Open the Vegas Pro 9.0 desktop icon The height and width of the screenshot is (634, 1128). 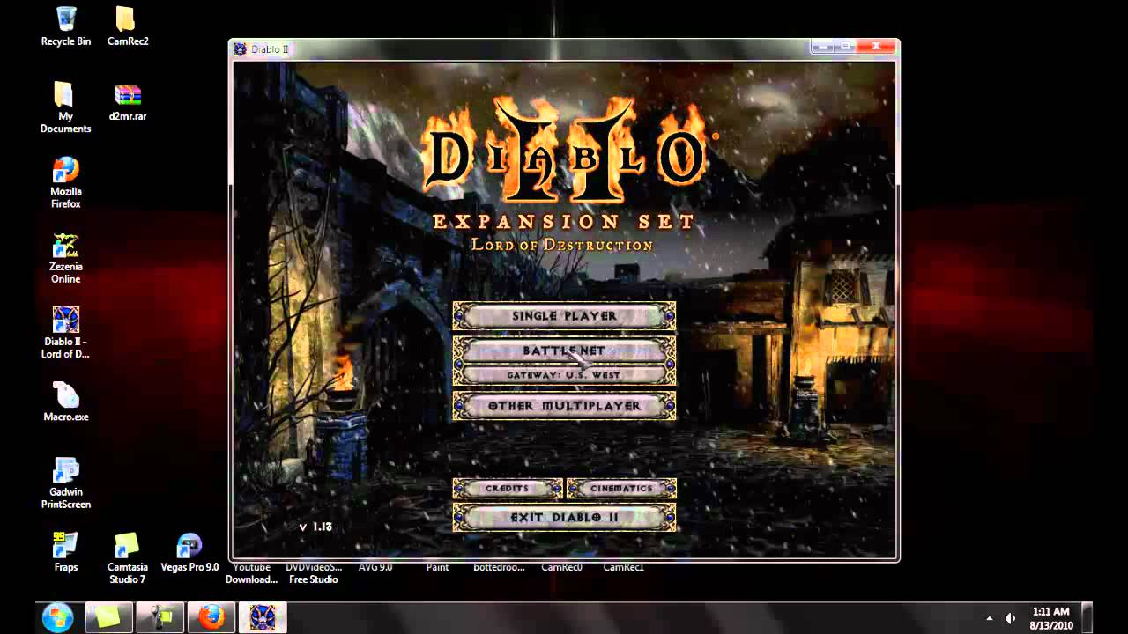click(x=189, y=552)
